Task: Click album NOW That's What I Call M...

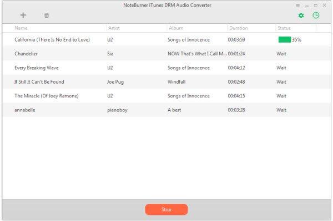Action: click(197, 54)
